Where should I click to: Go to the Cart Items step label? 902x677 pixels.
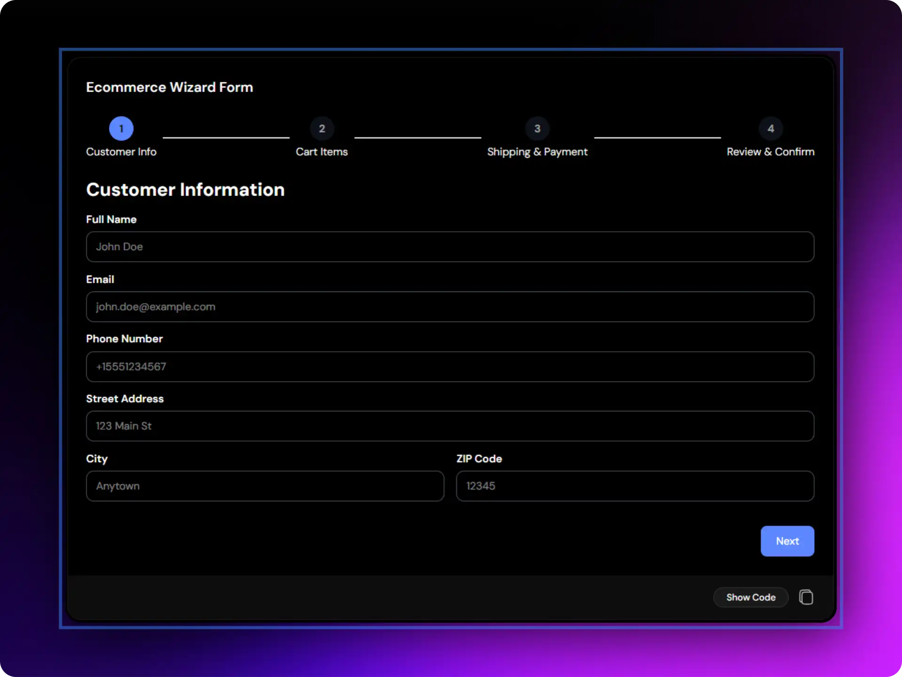click(322, 152)
